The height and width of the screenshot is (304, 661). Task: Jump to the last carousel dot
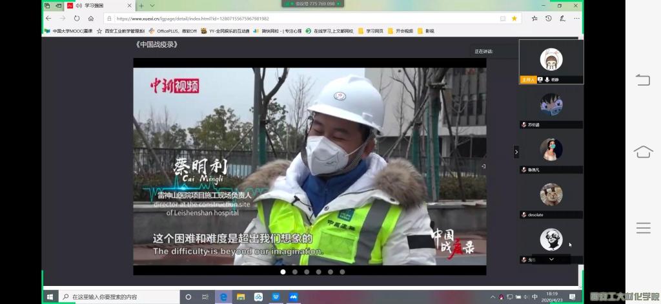click(x=342, y=272)
